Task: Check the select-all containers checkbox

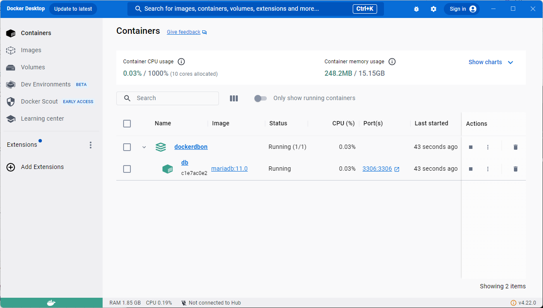Action: [127, 124]
